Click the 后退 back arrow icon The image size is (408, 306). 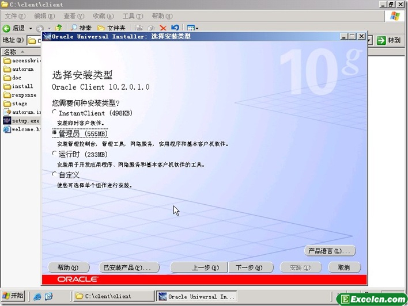(x=6, y=28)
